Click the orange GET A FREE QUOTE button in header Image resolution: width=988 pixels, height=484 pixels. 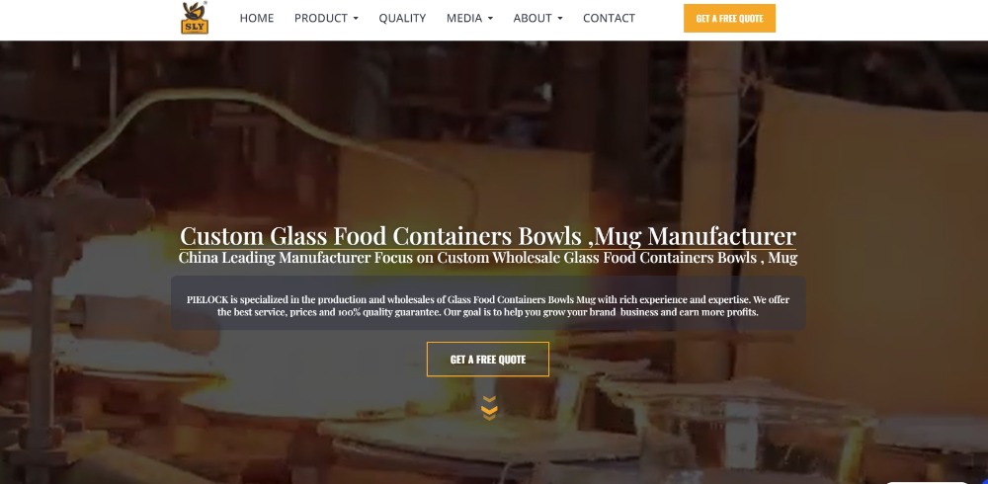click(x=730, y=19)
